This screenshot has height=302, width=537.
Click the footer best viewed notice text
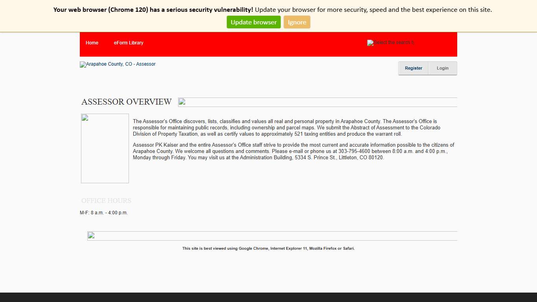click(268, 248)
